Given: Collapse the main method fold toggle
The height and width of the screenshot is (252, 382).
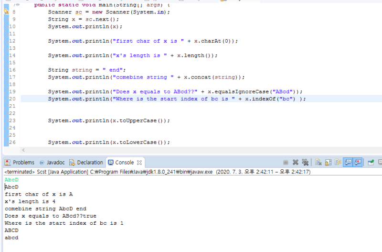Looking at the screenshot, I should [18, 5].
